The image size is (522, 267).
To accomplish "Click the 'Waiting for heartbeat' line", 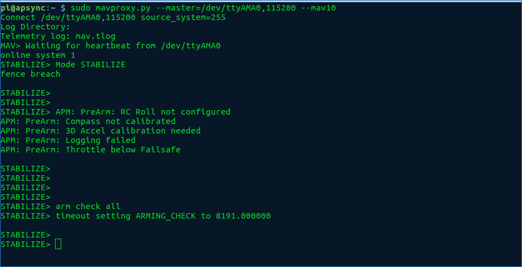I will coord(111,46).
